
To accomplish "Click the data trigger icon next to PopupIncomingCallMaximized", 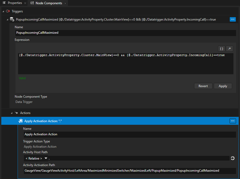I will (x=12, y=19).
